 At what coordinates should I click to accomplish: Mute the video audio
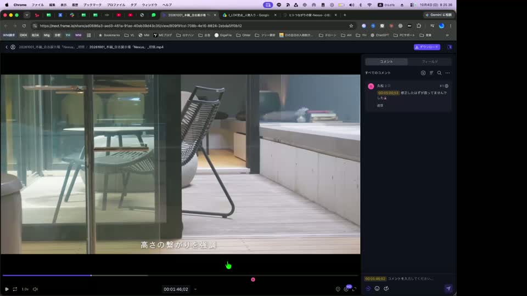[35, 289]
